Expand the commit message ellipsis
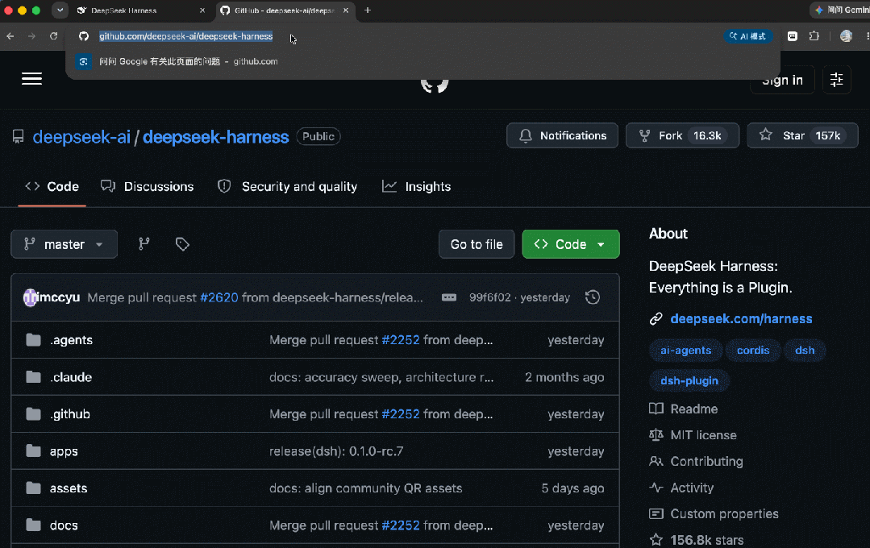 [x=449, y=297]
